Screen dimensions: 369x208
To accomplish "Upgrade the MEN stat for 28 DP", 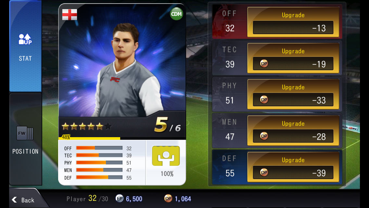I will [x=293, y=131].
